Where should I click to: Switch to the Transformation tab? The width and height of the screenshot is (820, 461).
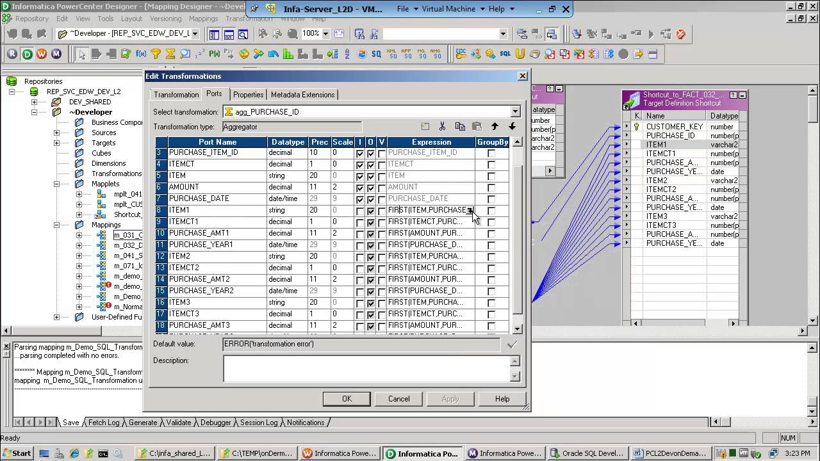tap(176, 95)
